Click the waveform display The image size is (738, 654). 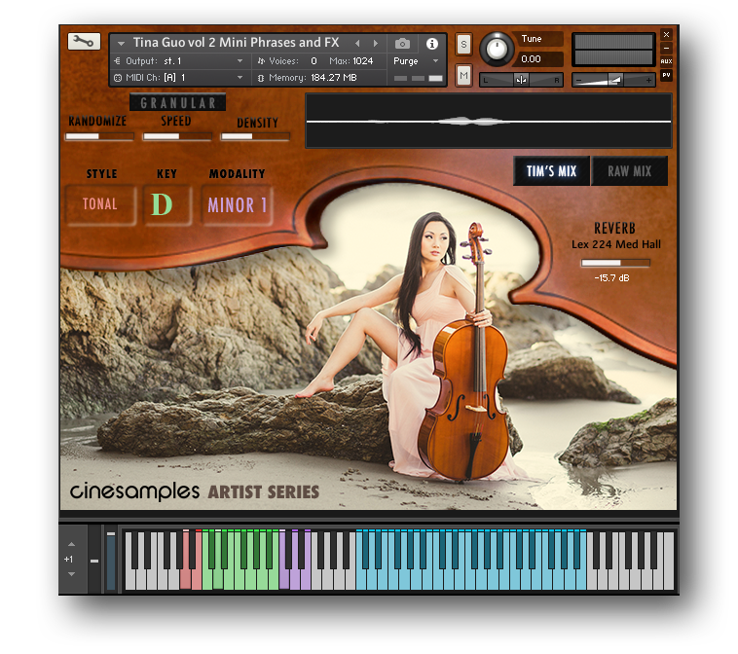coord(489,121)
